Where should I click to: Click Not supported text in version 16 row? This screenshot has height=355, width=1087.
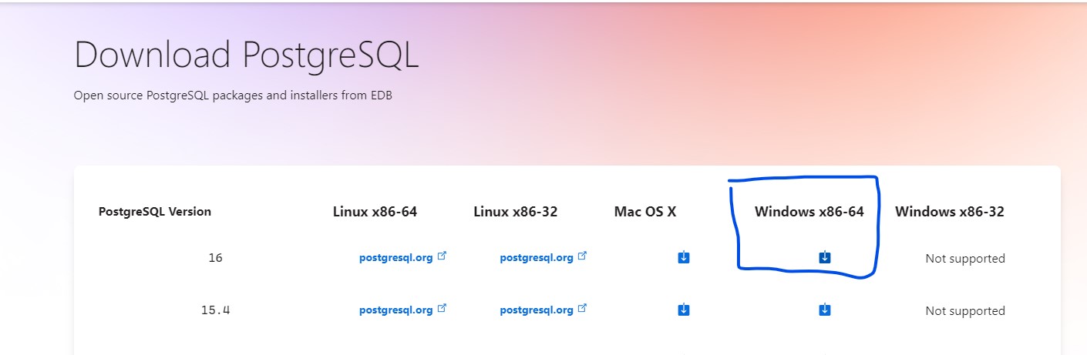[964, 259]
